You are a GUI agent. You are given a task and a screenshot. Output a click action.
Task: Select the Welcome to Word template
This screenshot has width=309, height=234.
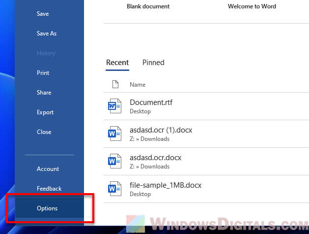coord(252,6)
